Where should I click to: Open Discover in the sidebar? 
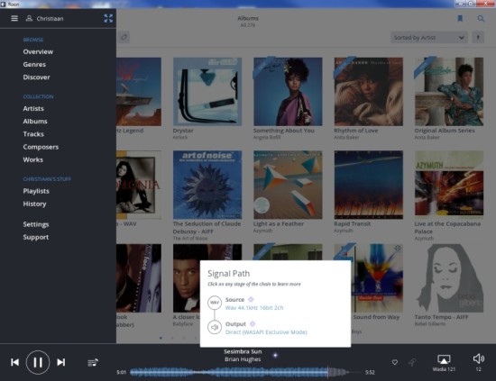(x=36, y=77)
